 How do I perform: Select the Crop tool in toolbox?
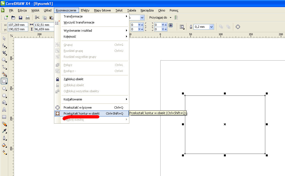coord(4,53)
